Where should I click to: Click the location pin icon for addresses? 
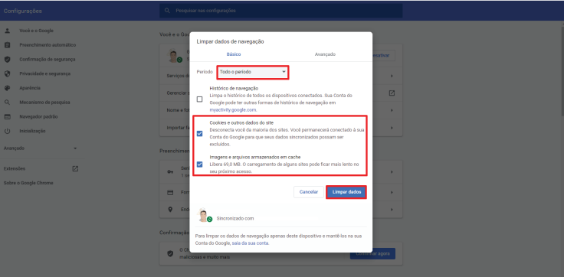170,210
